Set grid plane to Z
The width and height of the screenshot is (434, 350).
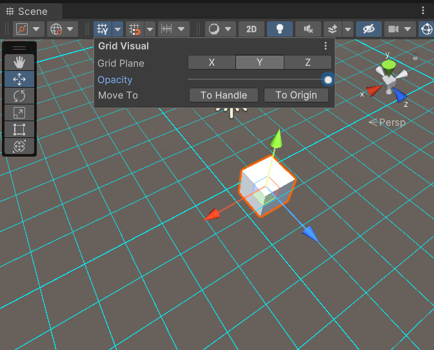click(308, 63)
